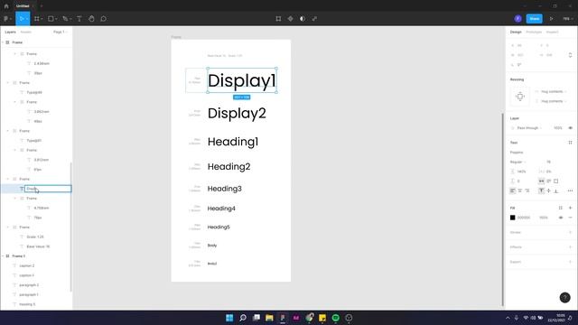
Task: Select the Comment tool
Action: coord(104,19)
